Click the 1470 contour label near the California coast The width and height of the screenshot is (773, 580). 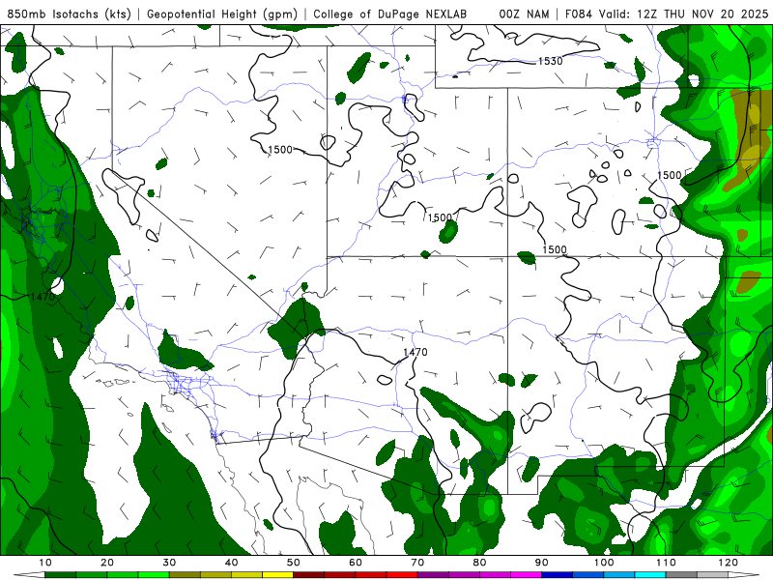click(43, 297)
